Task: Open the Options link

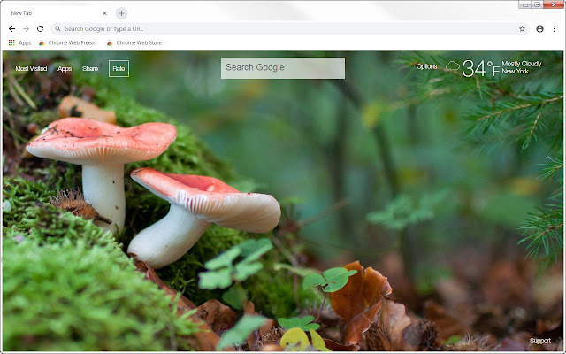Action: coord(426,66)
